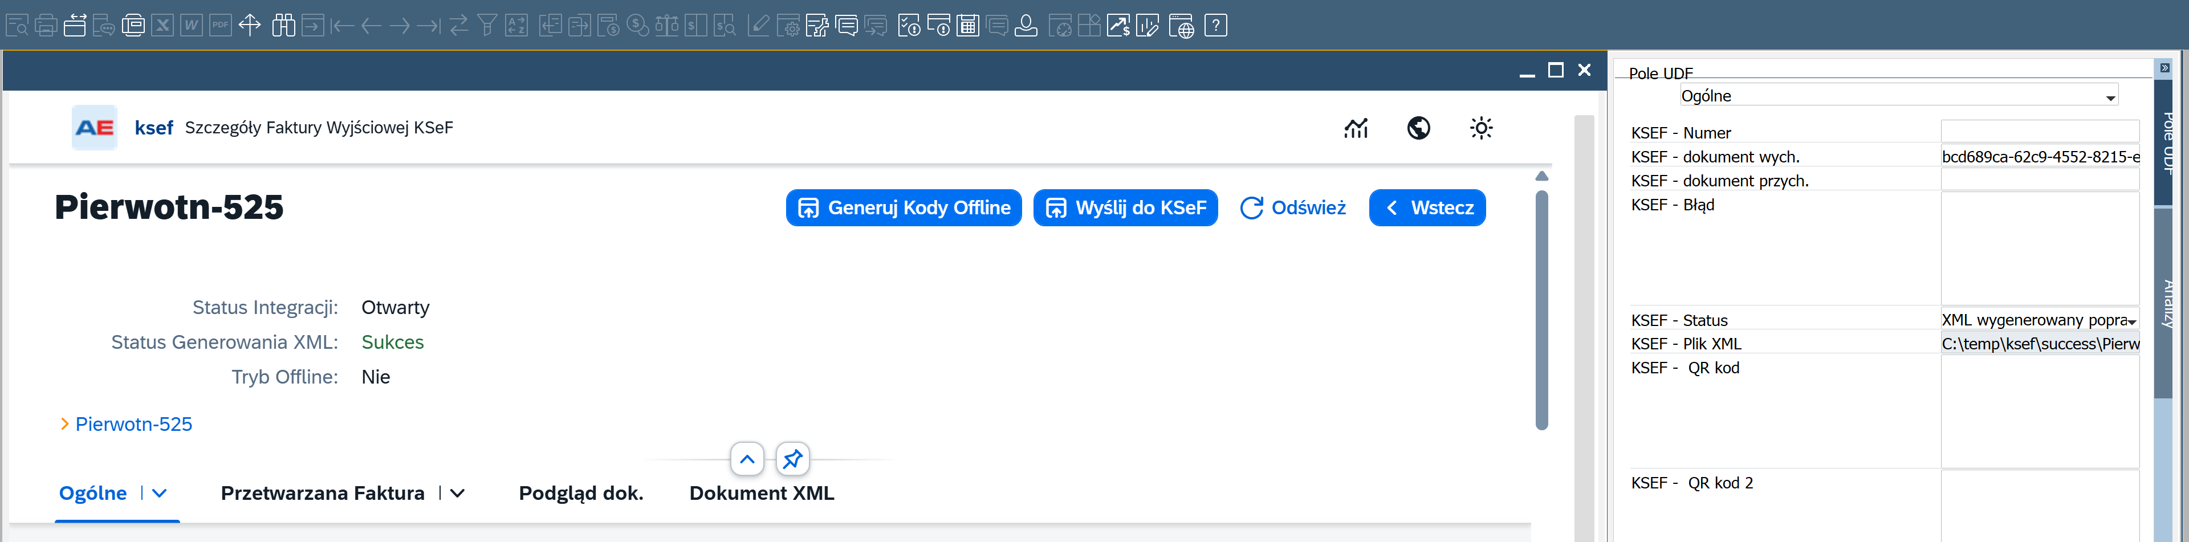Viewport: 2189px width, 542px height.
Task: Click KSEF - dokument wych. field
Action: click(x=2040, y=156)
